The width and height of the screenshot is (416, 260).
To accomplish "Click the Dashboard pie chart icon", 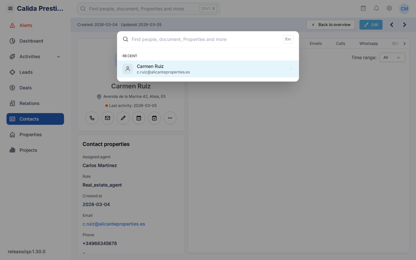I will [12, 41].
